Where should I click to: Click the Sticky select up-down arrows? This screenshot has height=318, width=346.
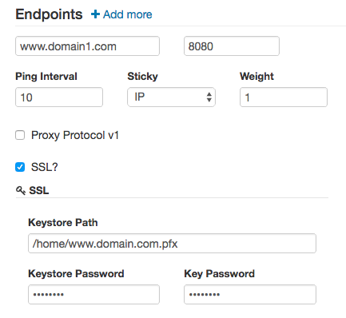tap(209, 97)
